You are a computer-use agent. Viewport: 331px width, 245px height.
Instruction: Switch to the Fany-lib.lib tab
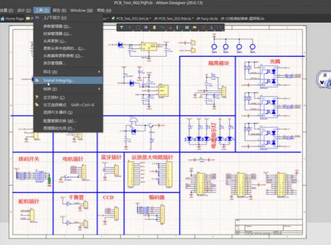(x=207, y=19)
